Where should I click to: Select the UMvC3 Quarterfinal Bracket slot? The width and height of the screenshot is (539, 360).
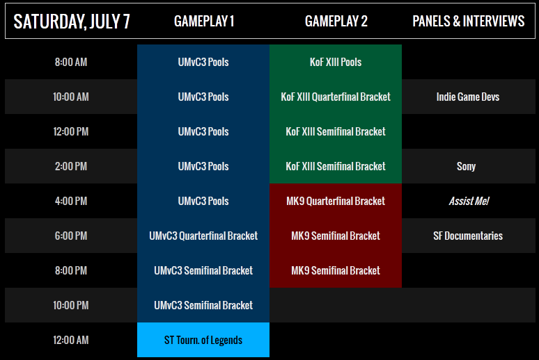click(203, 236)
